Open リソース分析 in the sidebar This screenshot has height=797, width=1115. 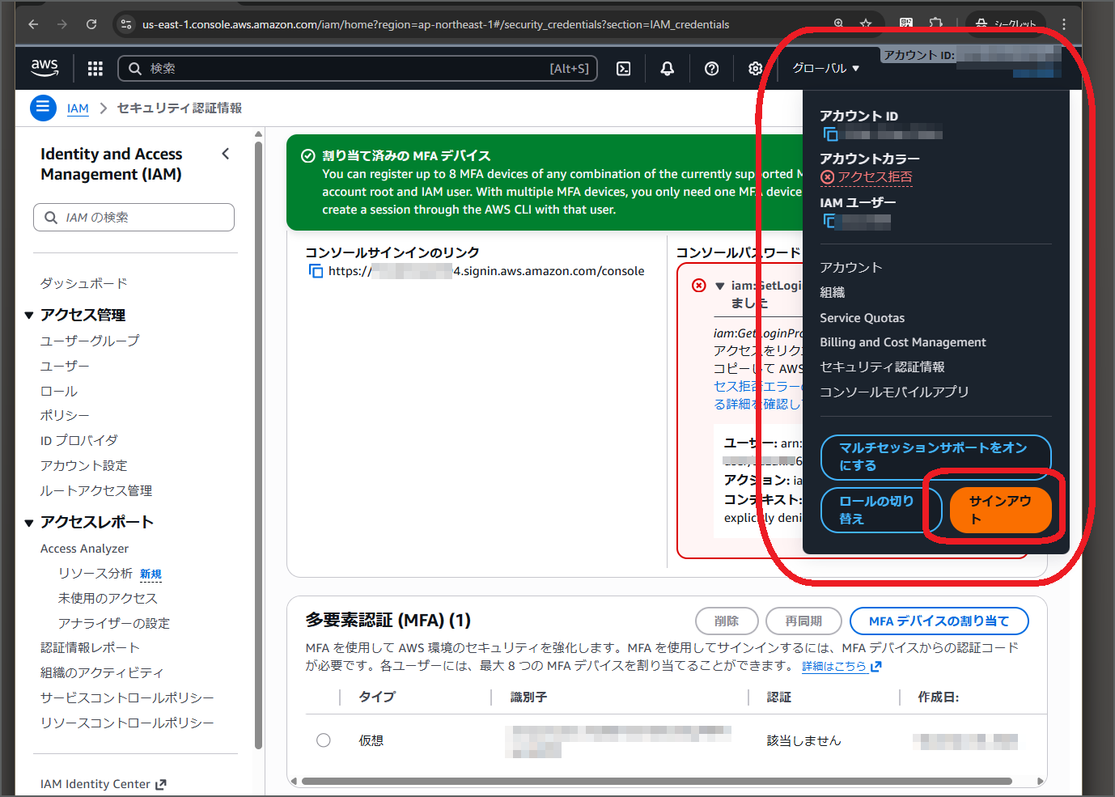pyautogui.click(x=95, y=574)
